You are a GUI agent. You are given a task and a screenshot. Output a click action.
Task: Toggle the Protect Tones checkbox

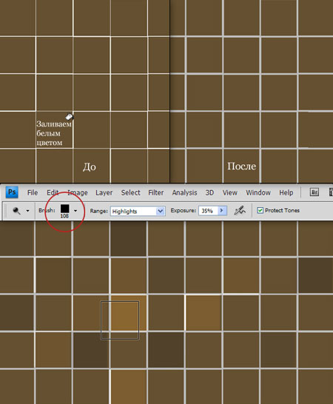(260, 210)
